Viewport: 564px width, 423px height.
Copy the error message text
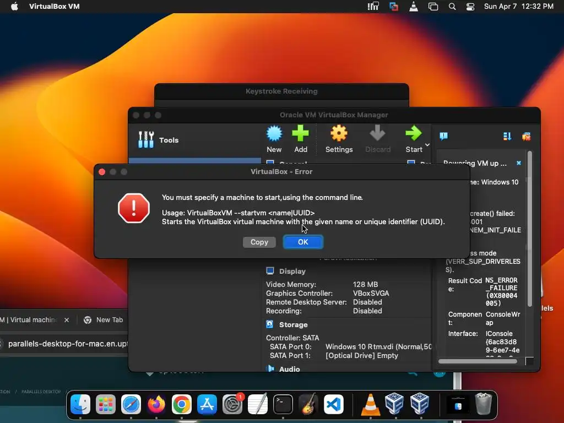pyautogui.click(x=259, y=242)
